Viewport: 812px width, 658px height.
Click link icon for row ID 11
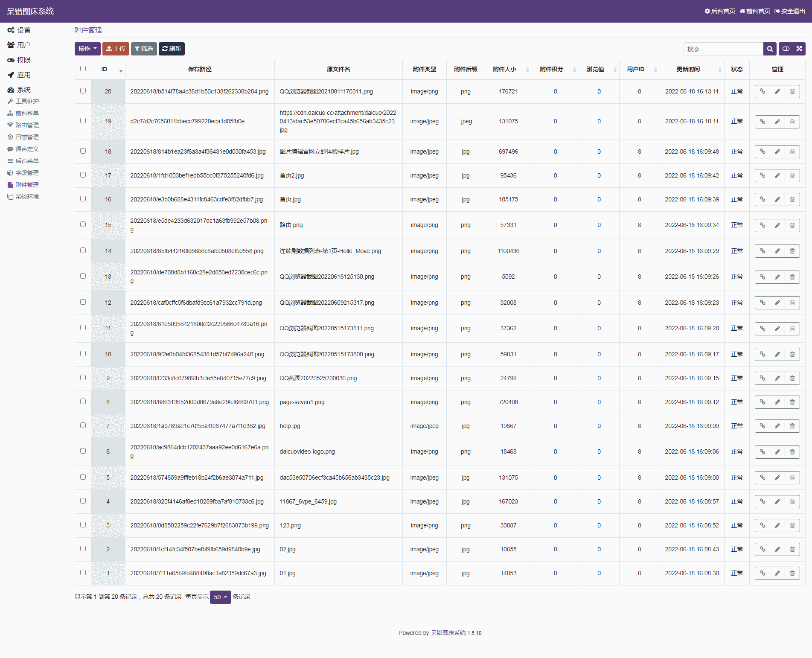tap(763, 329)
